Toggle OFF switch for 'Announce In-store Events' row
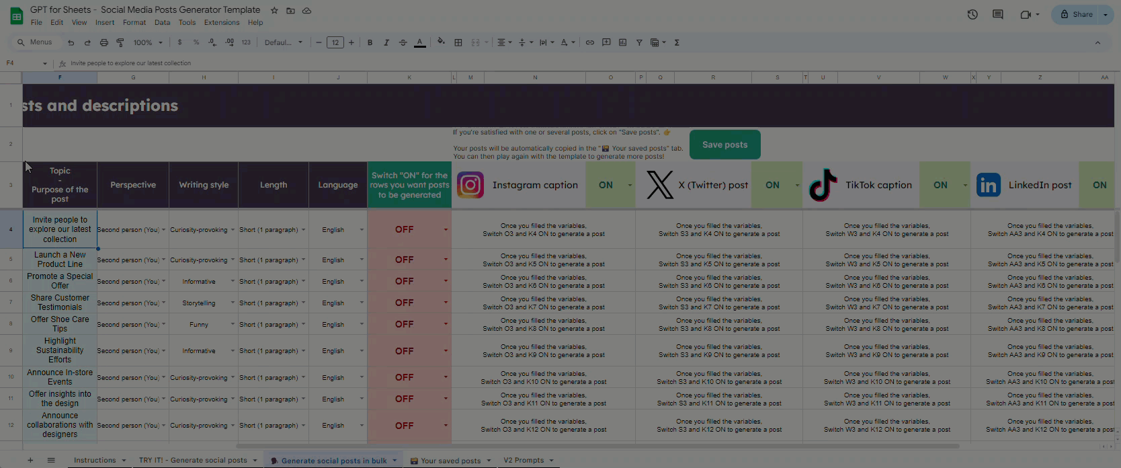Viewport: 1121px width, 468px height. pos(409,377)
